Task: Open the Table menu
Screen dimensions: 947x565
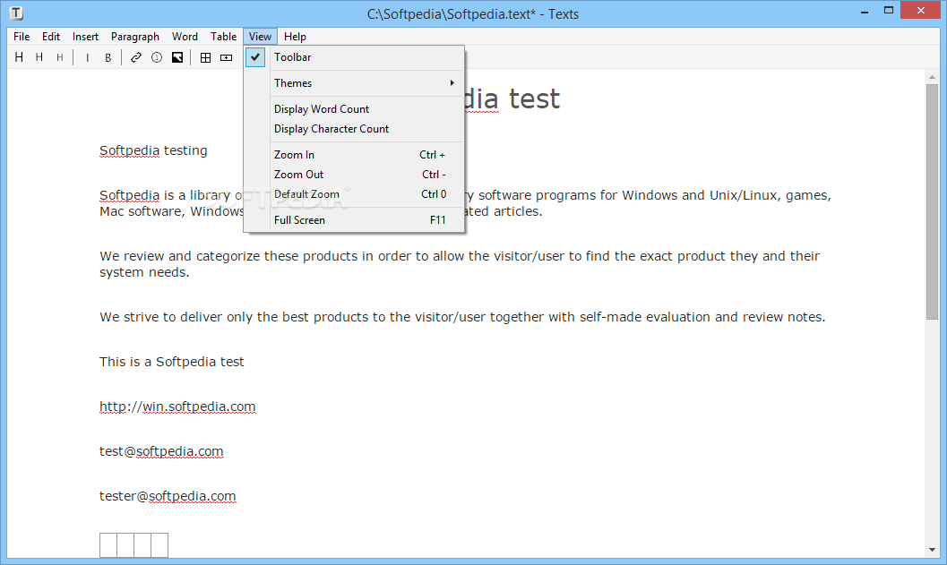Action: click(x=223, y=37)
